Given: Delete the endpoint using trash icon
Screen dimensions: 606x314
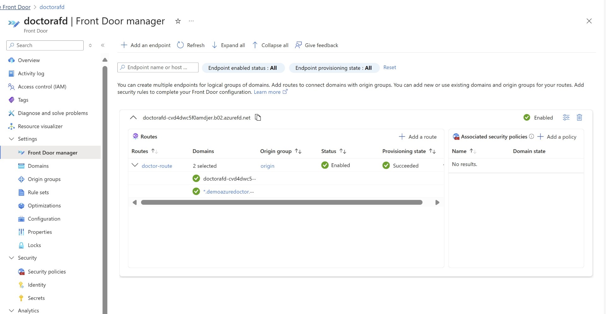Looking at the screenshot, I should [x=579, y=118].
